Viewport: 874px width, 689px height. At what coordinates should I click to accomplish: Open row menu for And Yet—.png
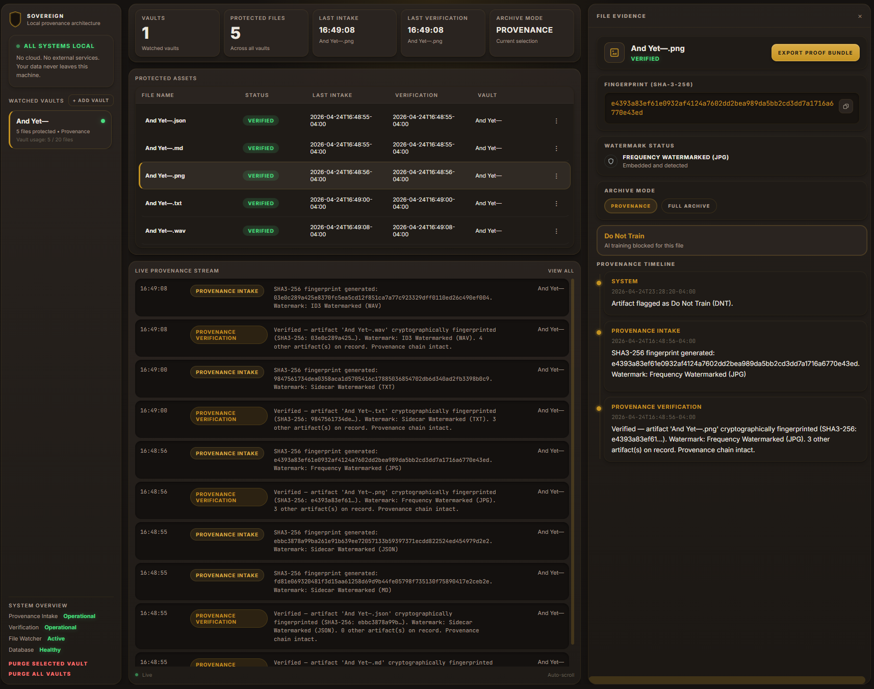[556, 176]
